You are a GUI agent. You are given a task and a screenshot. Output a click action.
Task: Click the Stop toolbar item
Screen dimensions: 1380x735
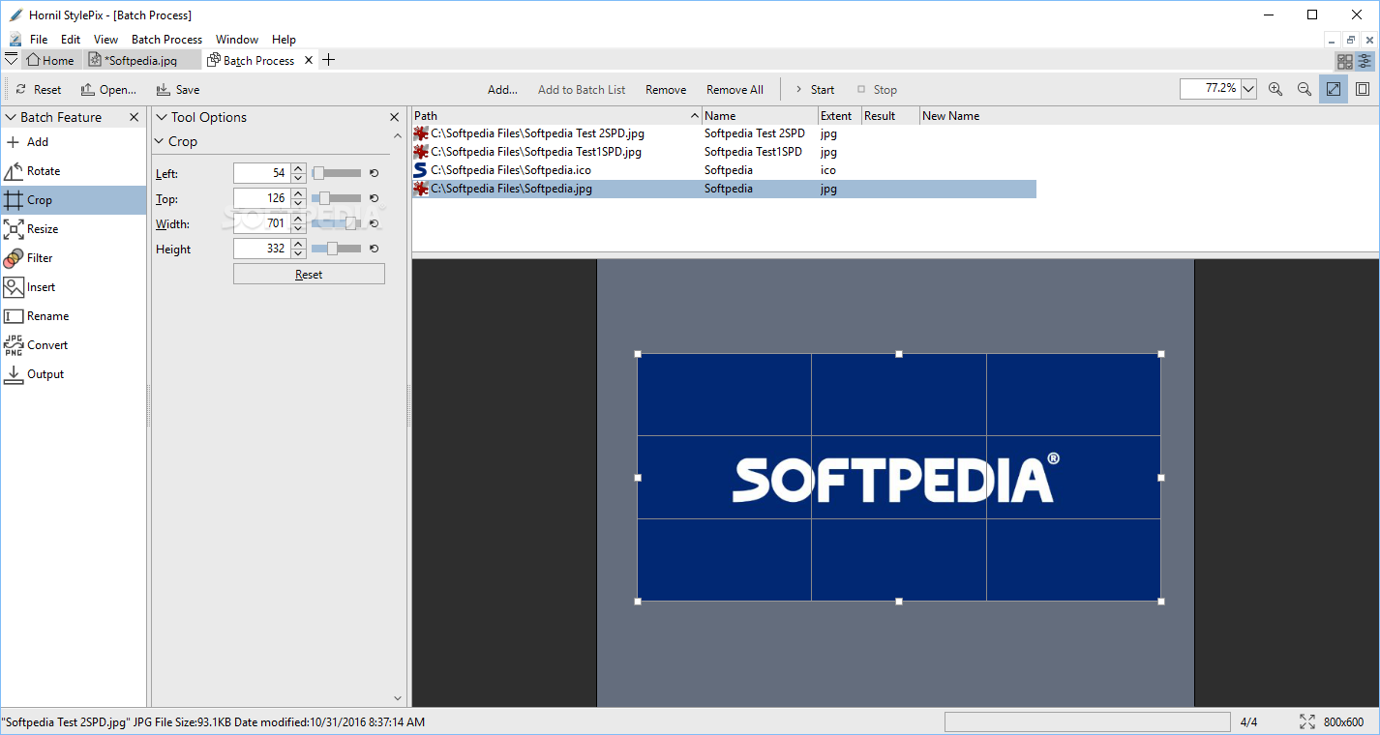pyautogui.click(x=877, y=89)
